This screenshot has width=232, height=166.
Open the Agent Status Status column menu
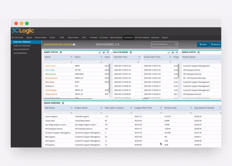click(101, 57)
